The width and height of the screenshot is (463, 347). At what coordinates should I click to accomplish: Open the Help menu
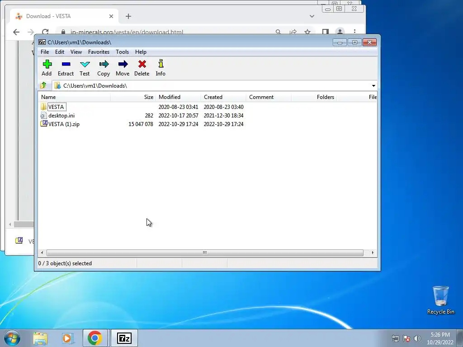click(x=141, y=52)
